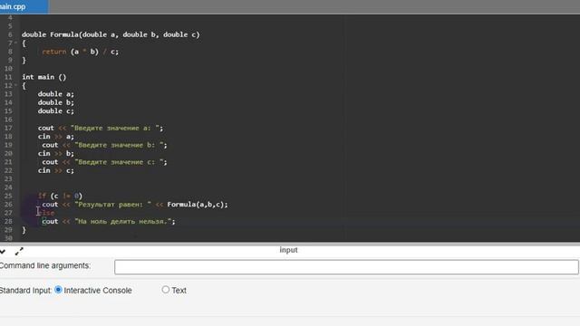
Task: Focus the Command line arguments field
Action: 346,267
